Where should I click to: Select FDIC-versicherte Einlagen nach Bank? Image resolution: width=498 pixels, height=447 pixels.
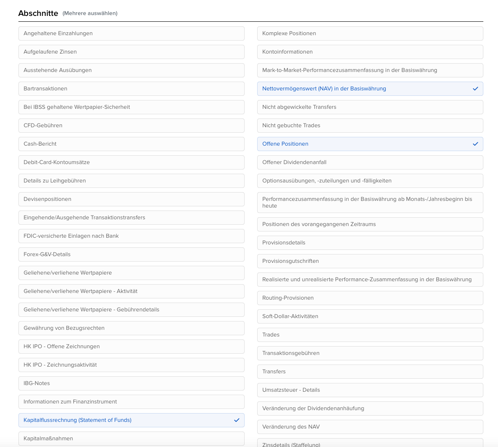[132, 236]
